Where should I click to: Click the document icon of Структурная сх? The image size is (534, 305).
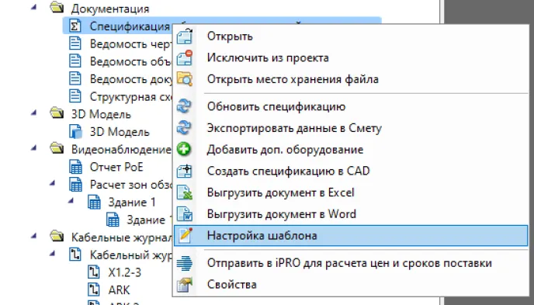click(75, 96)
